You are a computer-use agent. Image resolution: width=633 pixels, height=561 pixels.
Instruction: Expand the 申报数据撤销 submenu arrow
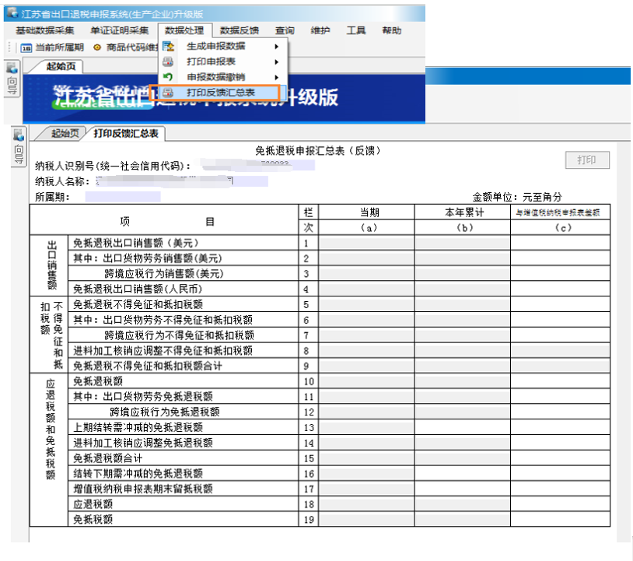pos(276,77)
